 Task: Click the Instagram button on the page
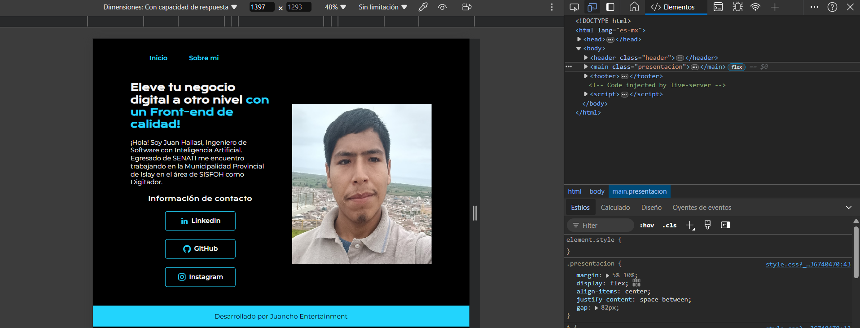[x=200, y=277]
